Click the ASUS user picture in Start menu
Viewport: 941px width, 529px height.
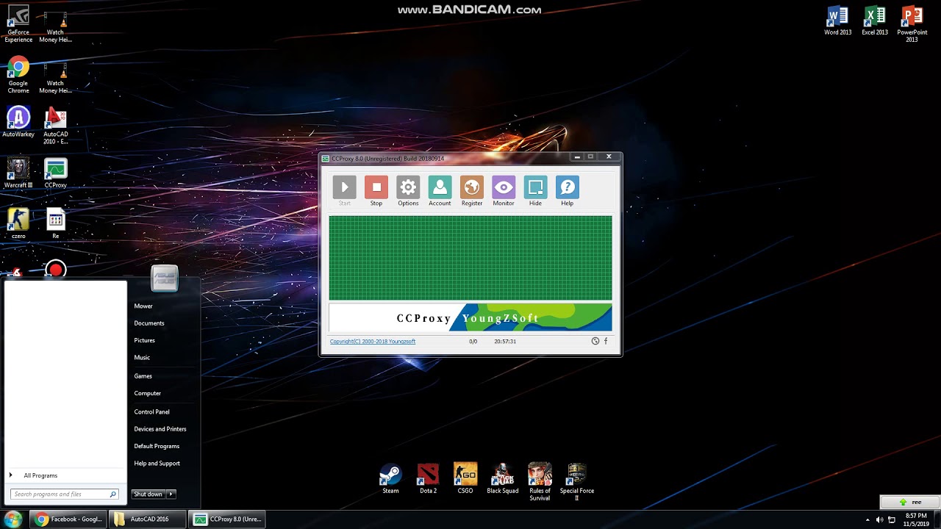coord(165,279)
